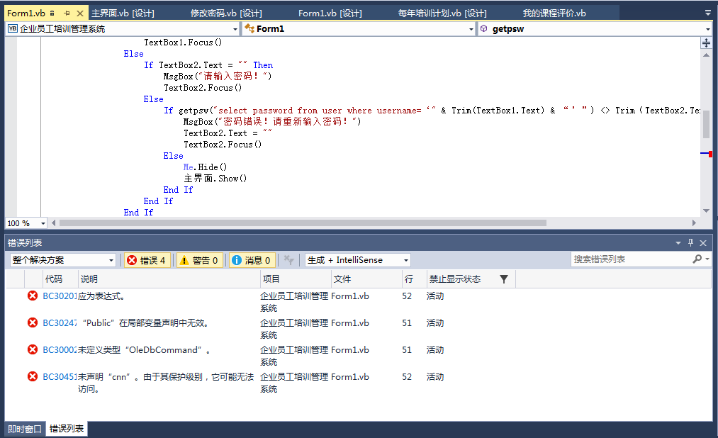Select the 未定义类型 “OleDbCommand” error description
Image resolution: width=718 pixels, height=438 pixels.
pyautogui.click(x=144, y=350)
